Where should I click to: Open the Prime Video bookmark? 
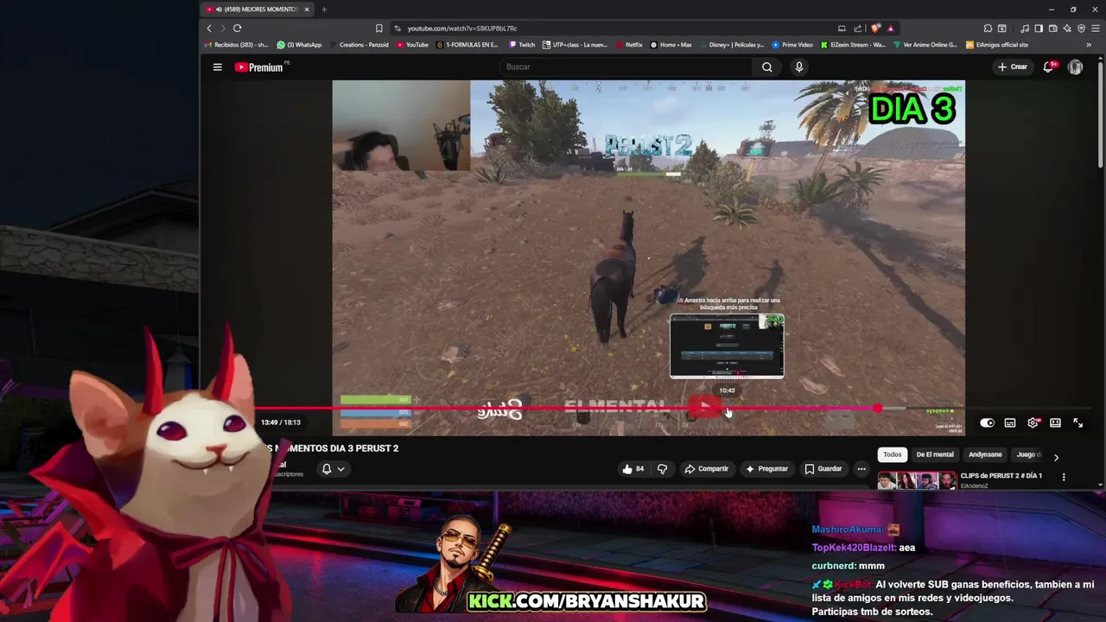(792, 45)
